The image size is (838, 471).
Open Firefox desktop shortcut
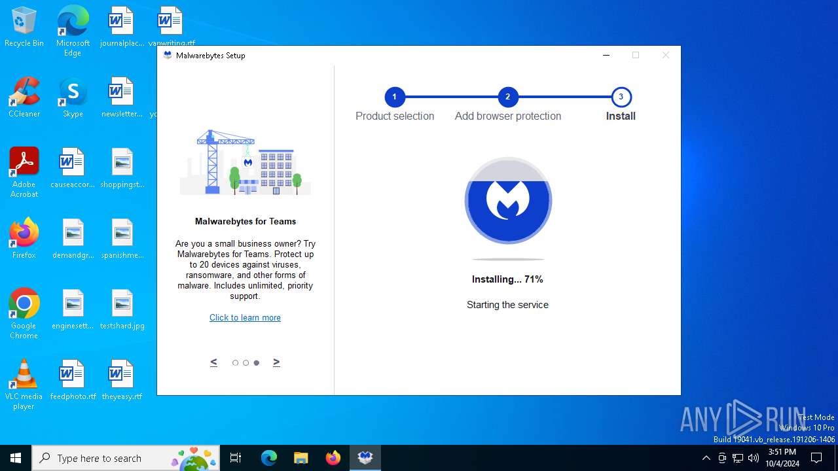pyautogui.click(x=24, y=239)
